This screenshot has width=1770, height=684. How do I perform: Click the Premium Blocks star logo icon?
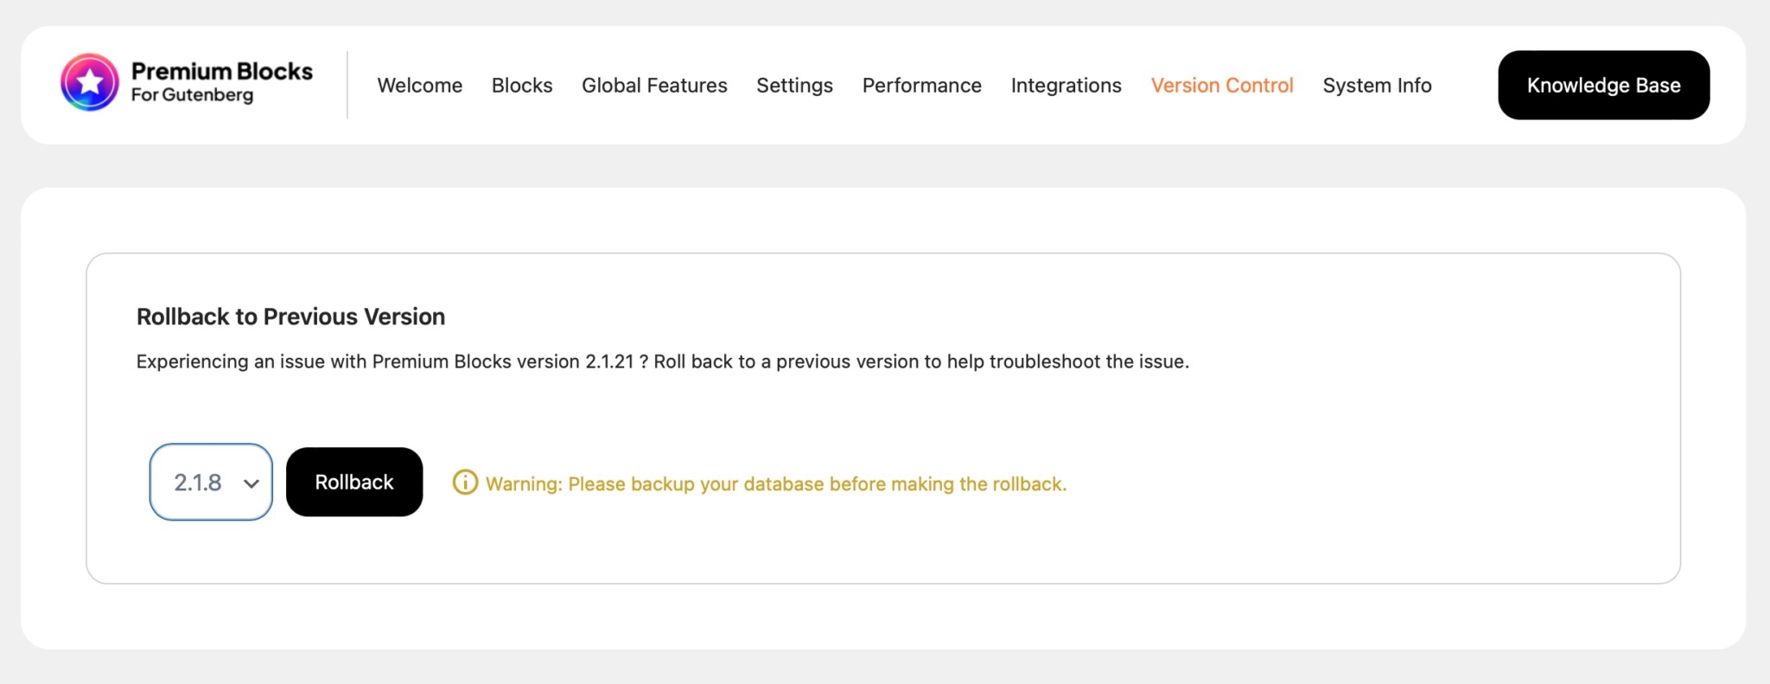(90, 83)
